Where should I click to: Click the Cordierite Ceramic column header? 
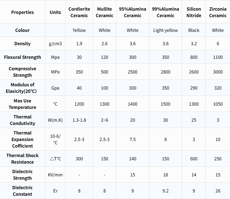pos(79,12)
